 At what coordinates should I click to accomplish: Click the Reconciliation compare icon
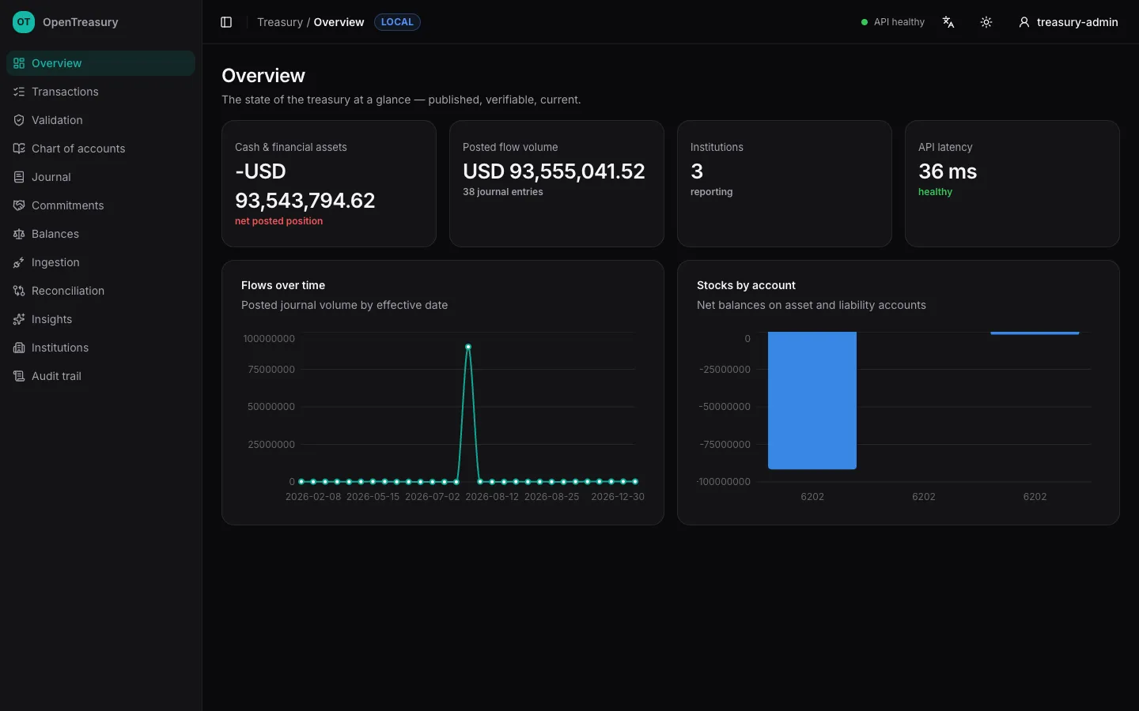[19, 291]
